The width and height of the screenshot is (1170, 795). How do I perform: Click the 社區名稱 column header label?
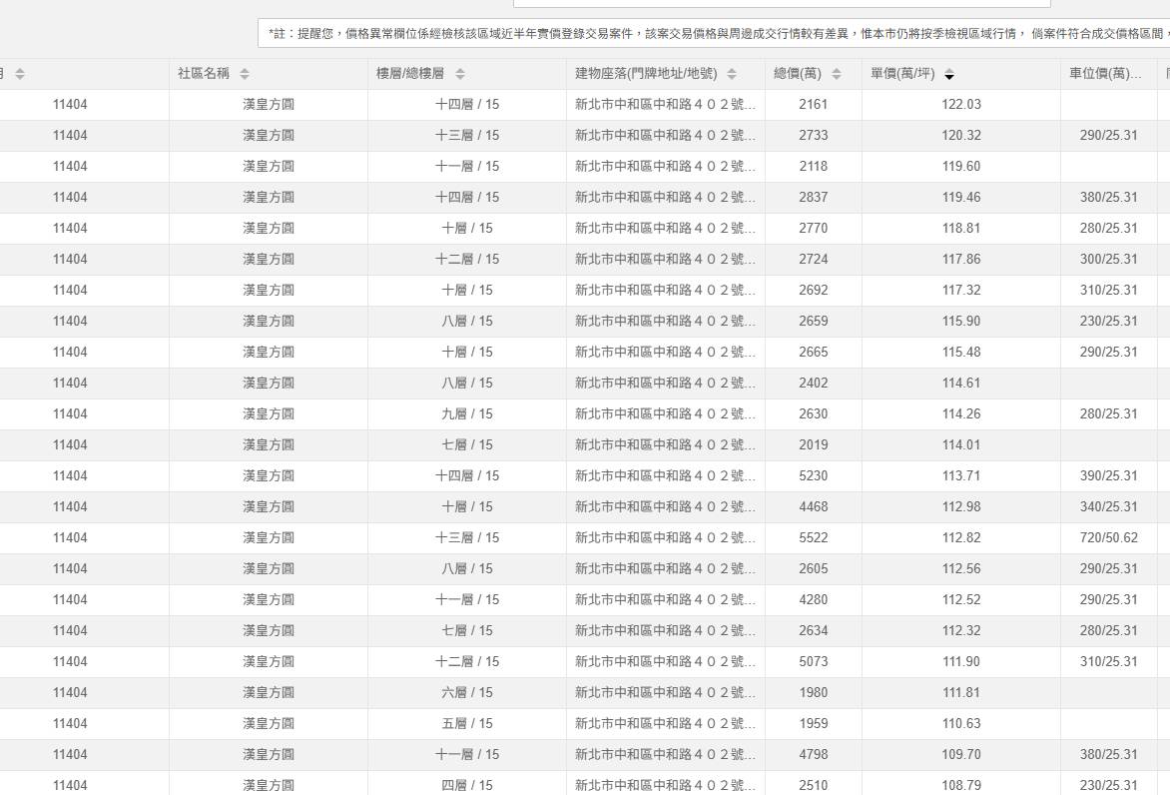(x=203, y=73)
